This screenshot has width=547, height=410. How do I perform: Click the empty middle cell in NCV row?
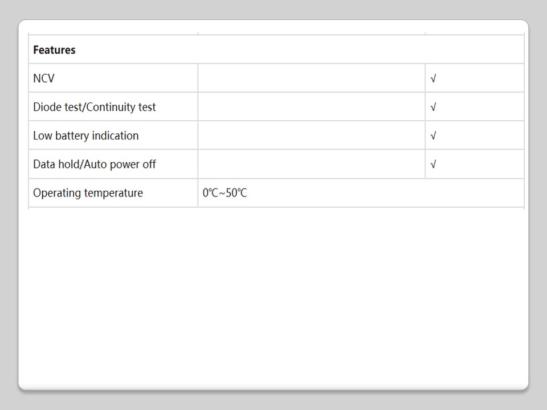pos(311,79)
